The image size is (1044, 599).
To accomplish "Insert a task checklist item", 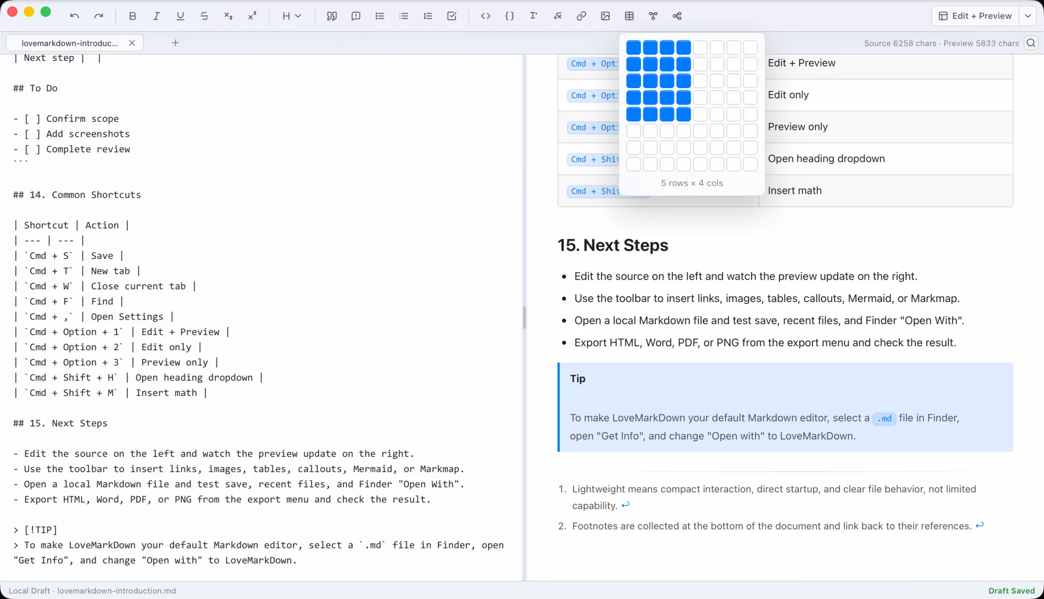I will click(452, 16).
